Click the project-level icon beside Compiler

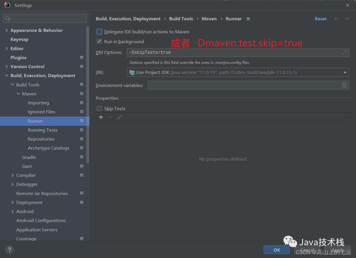point(82,175)
